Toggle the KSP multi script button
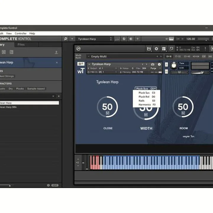Image resolution: width=213 pixels, height=213 pixels. tap(204, 57)
